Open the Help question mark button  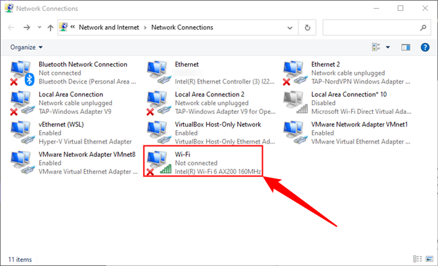pos(425,47)
